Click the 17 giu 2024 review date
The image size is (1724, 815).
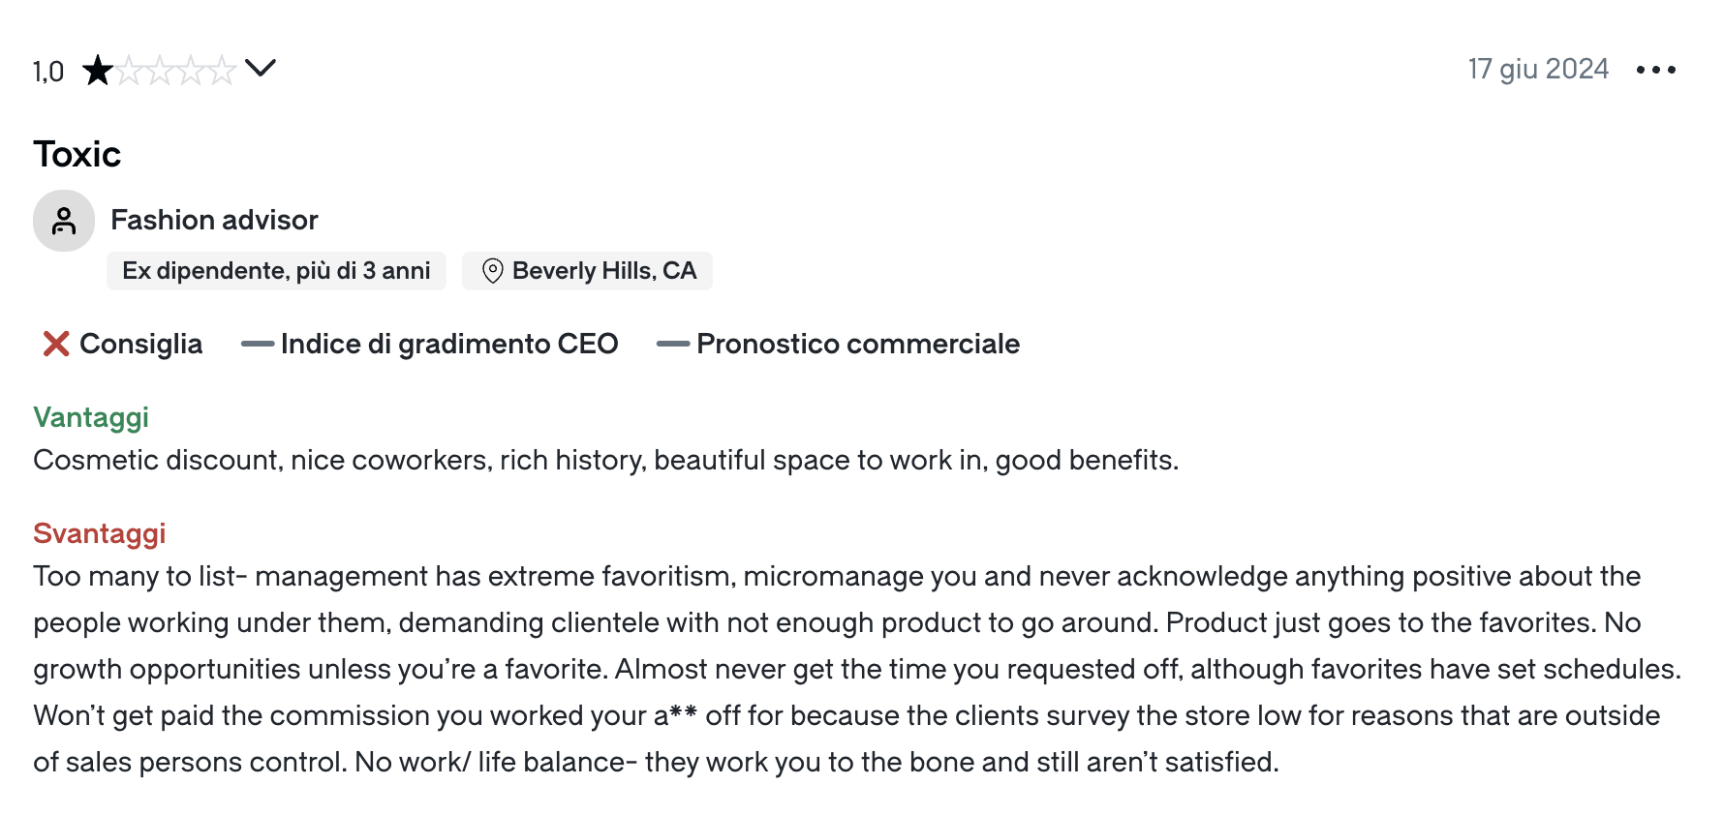tap(1537, 70)
